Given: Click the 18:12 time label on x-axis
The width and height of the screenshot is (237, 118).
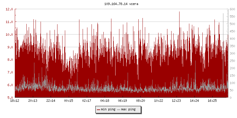Looking at the screenshot, I should (15, 101).
